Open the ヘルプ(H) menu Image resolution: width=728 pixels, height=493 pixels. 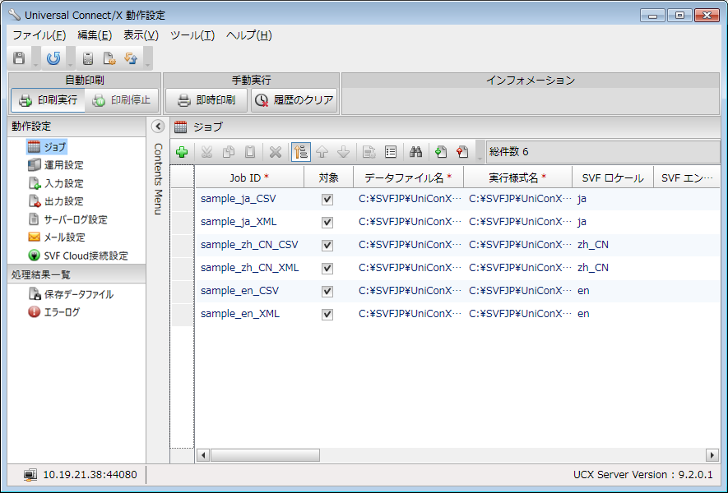[x=249, y=35]
